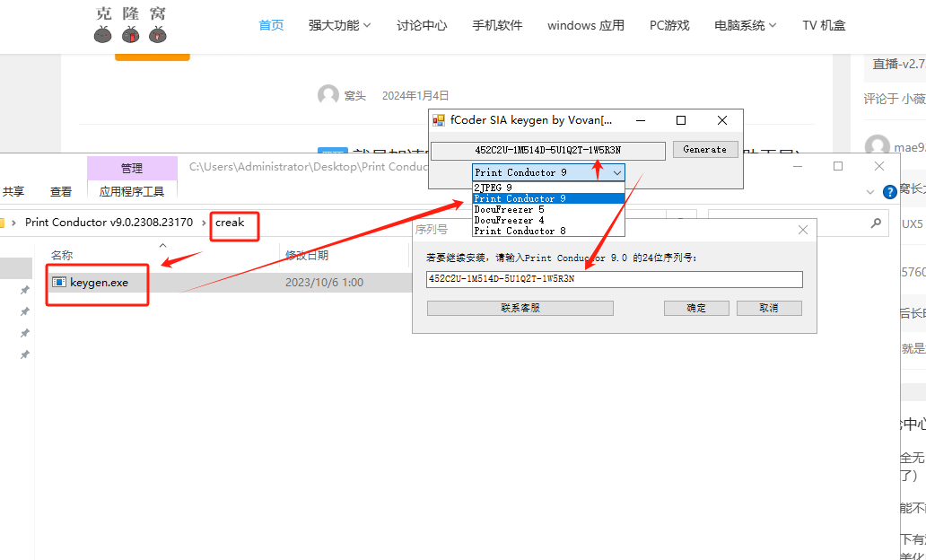The width and height of the screenshot is (926, 560).
Task: Click the mae9 commenter avatar in sidebar
Action: tap(877, 146)
